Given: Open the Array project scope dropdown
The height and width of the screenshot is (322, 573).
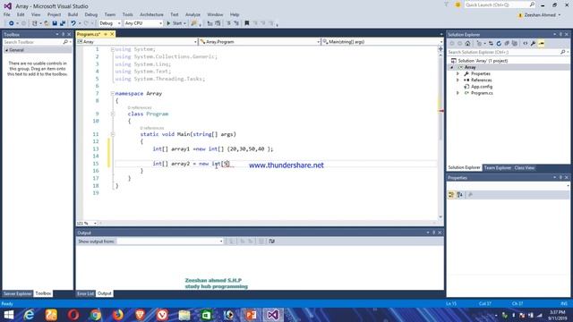Looking at the screenshot, I should [137, 42].
